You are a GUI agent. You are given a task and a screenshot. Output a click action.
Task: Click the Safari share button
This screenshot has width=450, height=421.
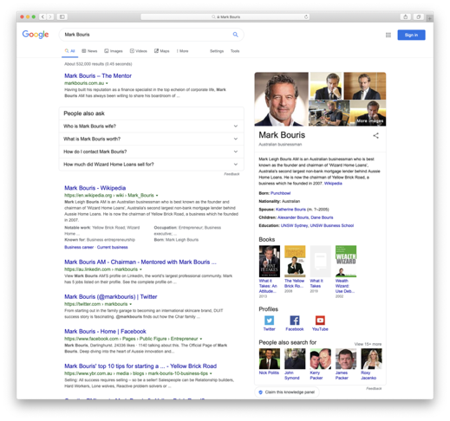click(406, 16)
